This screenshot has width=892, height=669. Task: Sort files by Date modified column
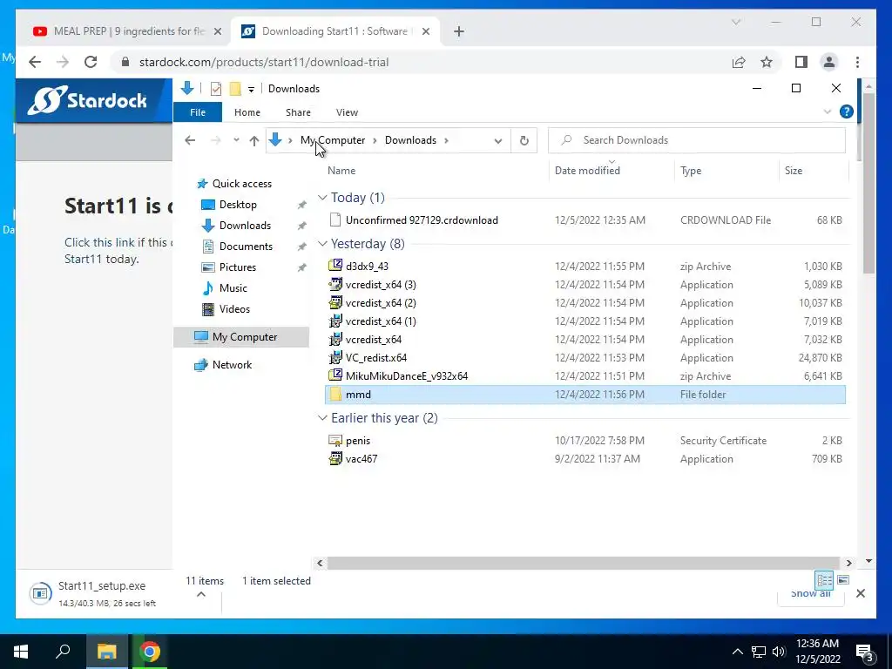[x=587, y=171]
